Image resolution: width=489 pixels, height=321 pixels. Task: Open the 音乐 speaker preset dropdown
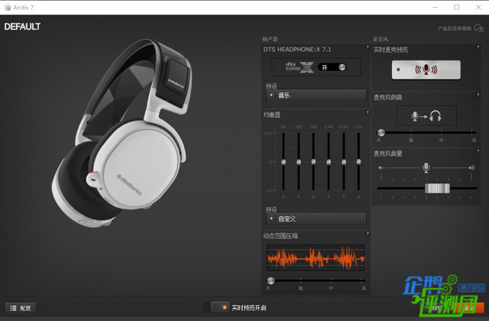pos(316,96)
